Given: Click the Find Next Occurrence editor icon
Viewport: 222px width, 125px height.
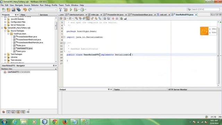Looking at the screenshot, I should (x=84, y=18).
